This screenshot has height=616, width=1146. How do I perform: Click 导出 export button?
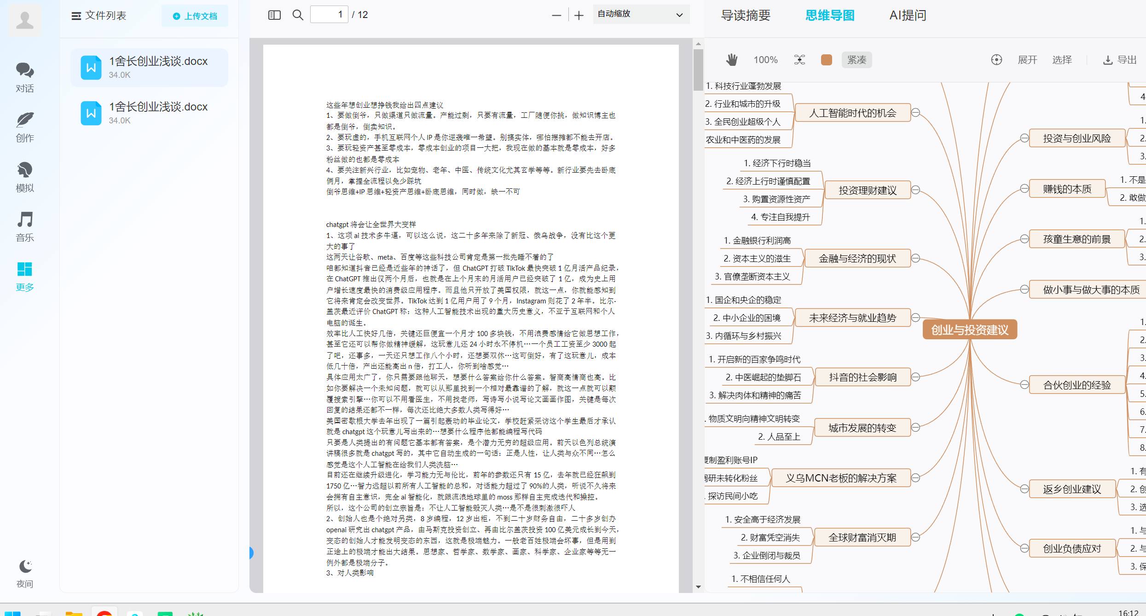point(1120,60)
